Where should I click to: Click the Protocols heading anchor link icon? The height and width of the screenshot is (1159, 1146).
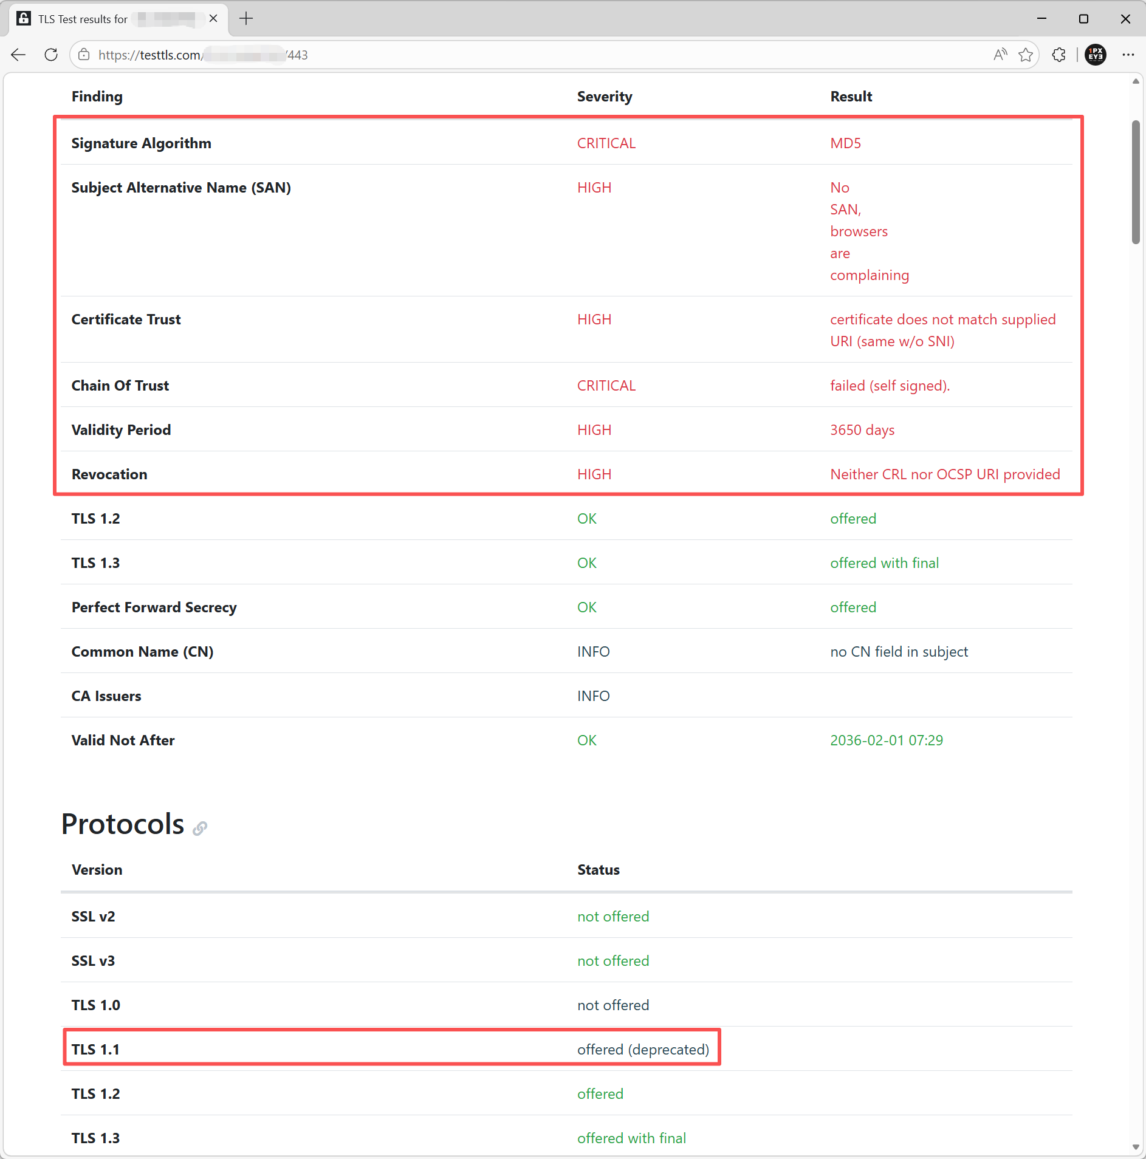(200, 828)
